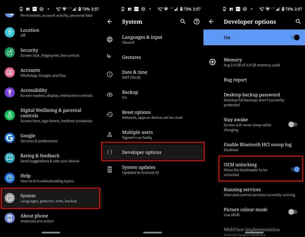Tap the green Security lock icon

tap(10, 52)
